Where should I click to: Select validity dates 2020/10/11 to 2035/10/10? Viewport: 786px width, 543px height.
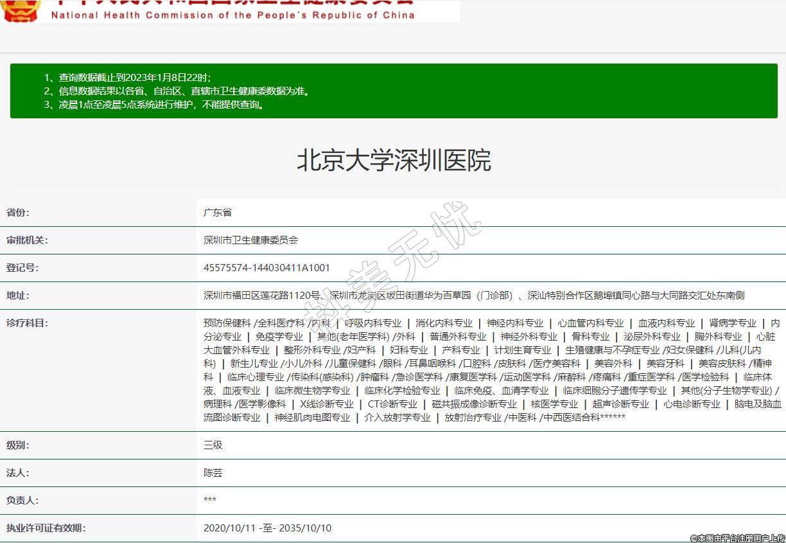tap(267, 528)
